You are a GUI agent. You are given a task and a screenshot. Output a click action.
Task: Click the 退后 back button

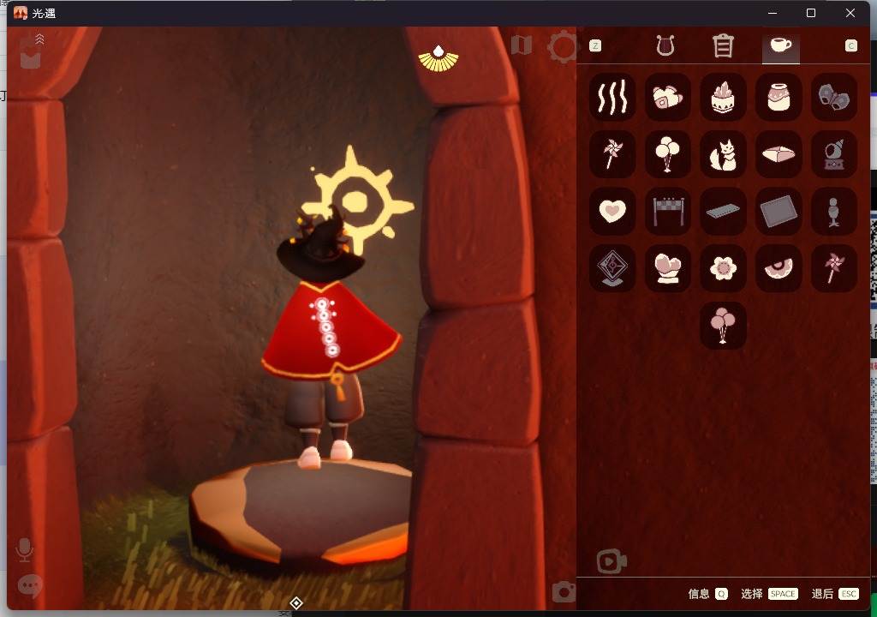click(835, 594)
